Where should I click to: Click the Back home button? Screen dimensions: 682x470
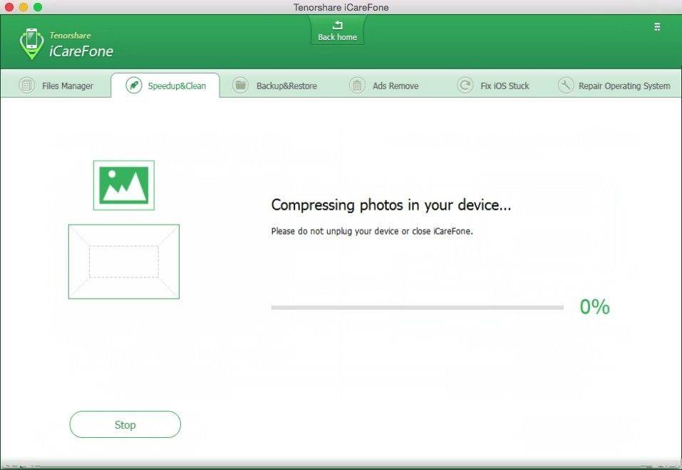tap(338, 30)
